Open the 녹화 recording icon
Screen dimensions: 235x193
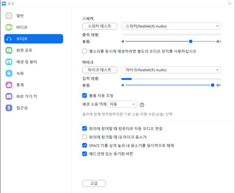(9, 73)
